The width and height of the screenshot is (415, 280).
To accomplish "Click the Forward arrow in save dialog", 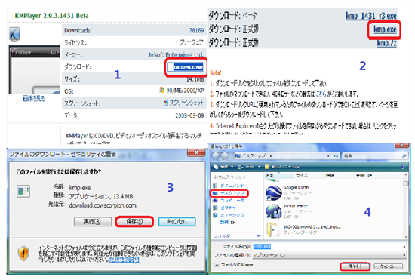I will 225,156.
